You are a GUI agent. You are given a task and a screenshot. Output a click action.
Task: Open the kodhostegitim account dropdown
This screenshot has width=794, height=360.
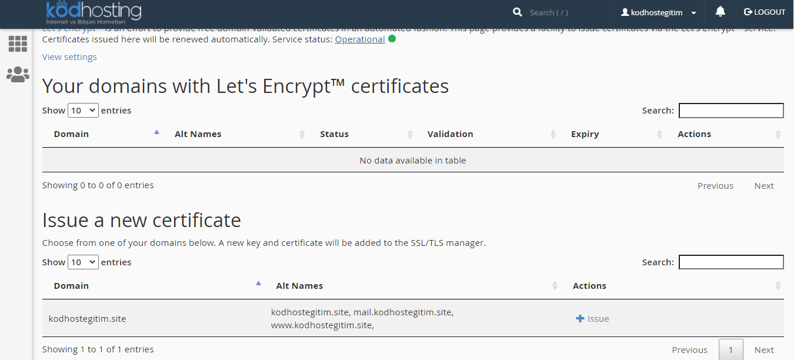click(x=659, y=12)
